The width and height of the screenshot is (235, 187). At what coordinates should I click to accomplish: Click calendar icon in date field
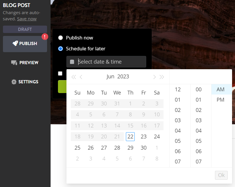click(x=72, y=62)
